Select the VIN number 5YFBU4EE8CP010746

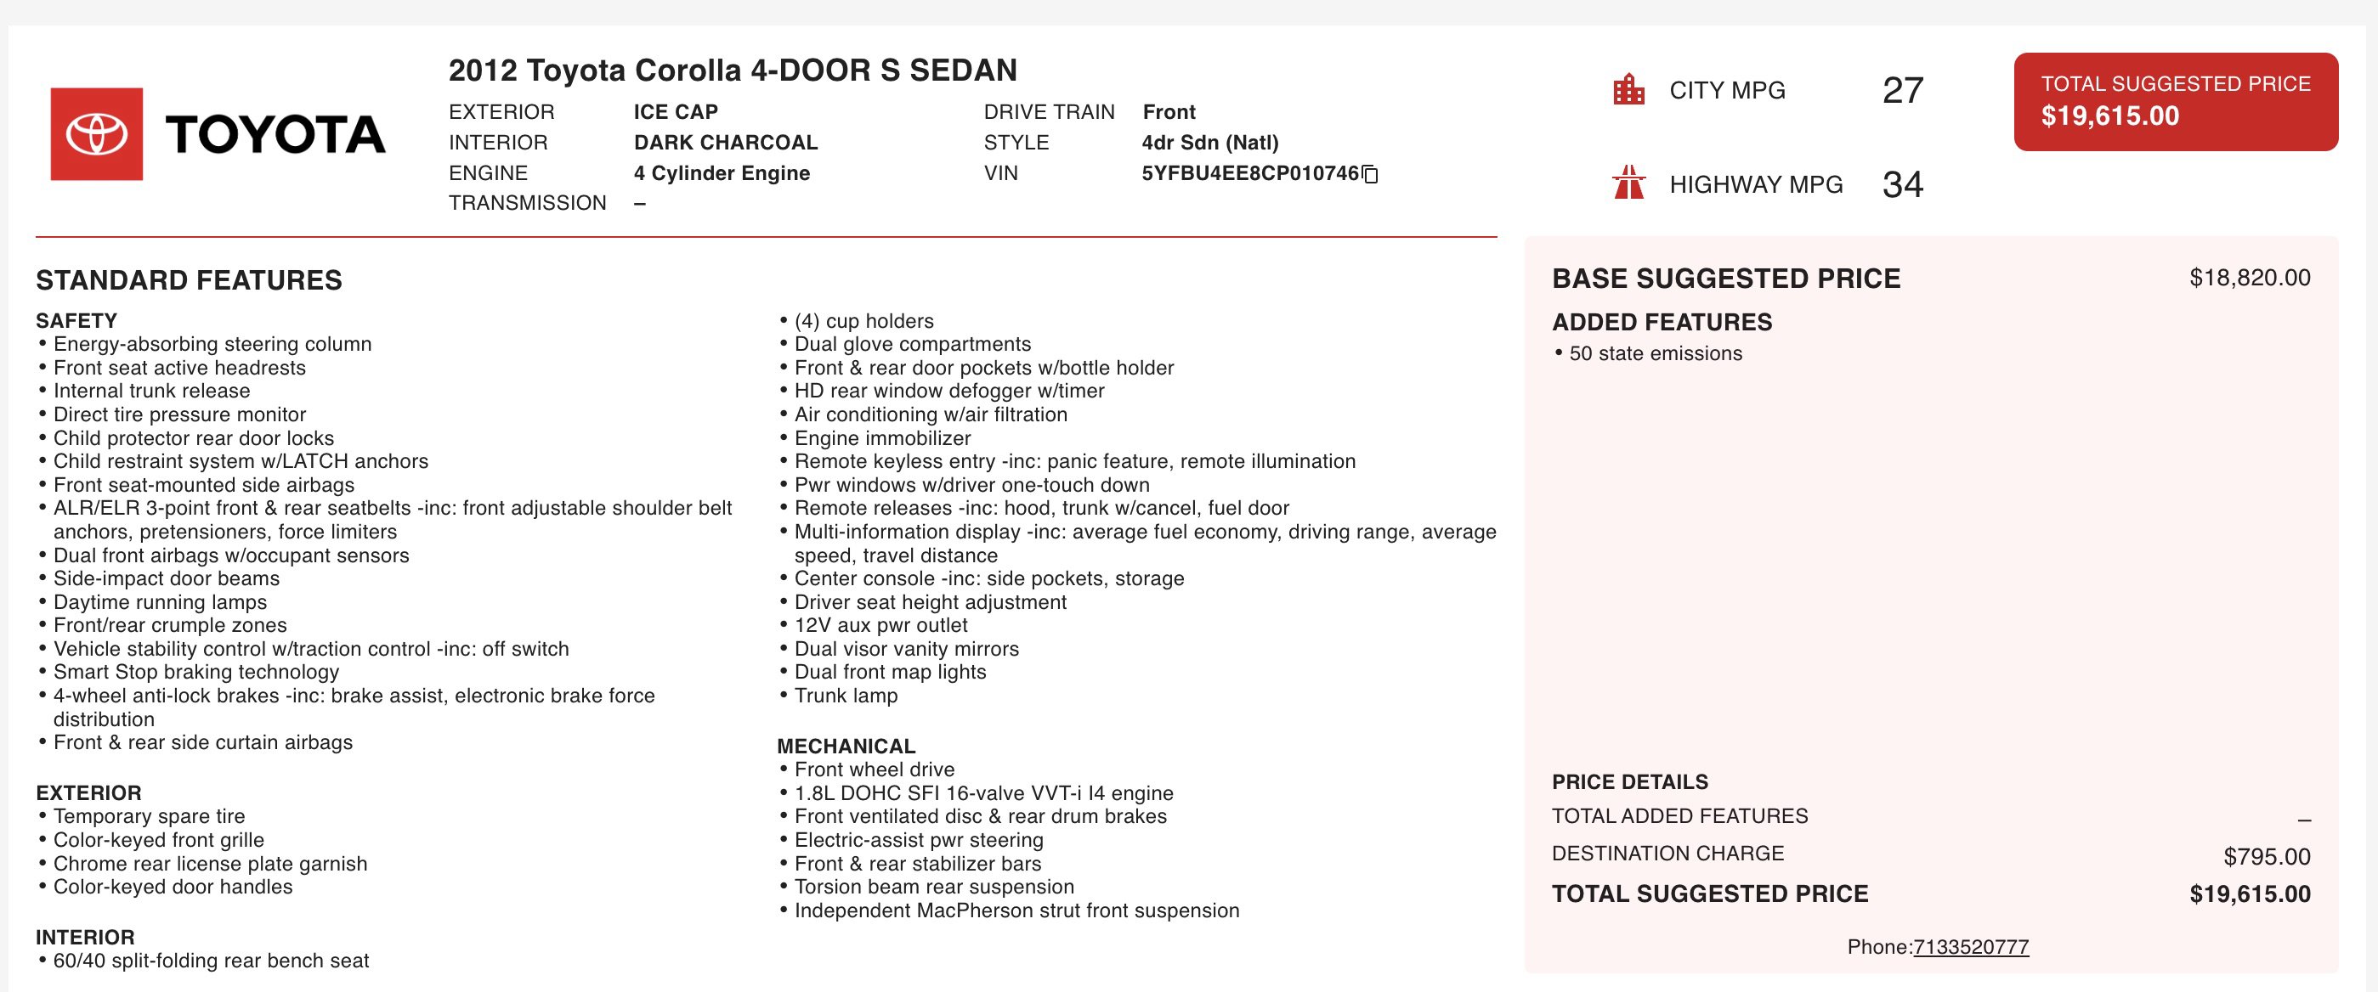click(x=1250, y=173)
